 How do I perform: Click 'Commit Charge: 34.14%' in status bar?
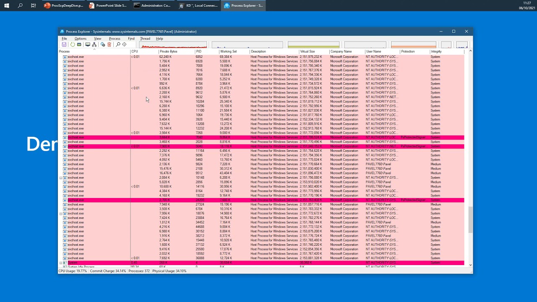(108, 271)
